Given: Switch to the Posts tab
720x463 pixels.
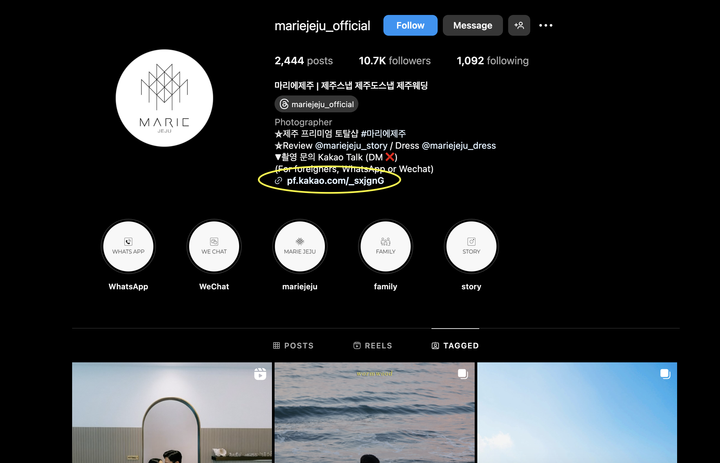Looking at the screenshot, I should tap(293, 345).
